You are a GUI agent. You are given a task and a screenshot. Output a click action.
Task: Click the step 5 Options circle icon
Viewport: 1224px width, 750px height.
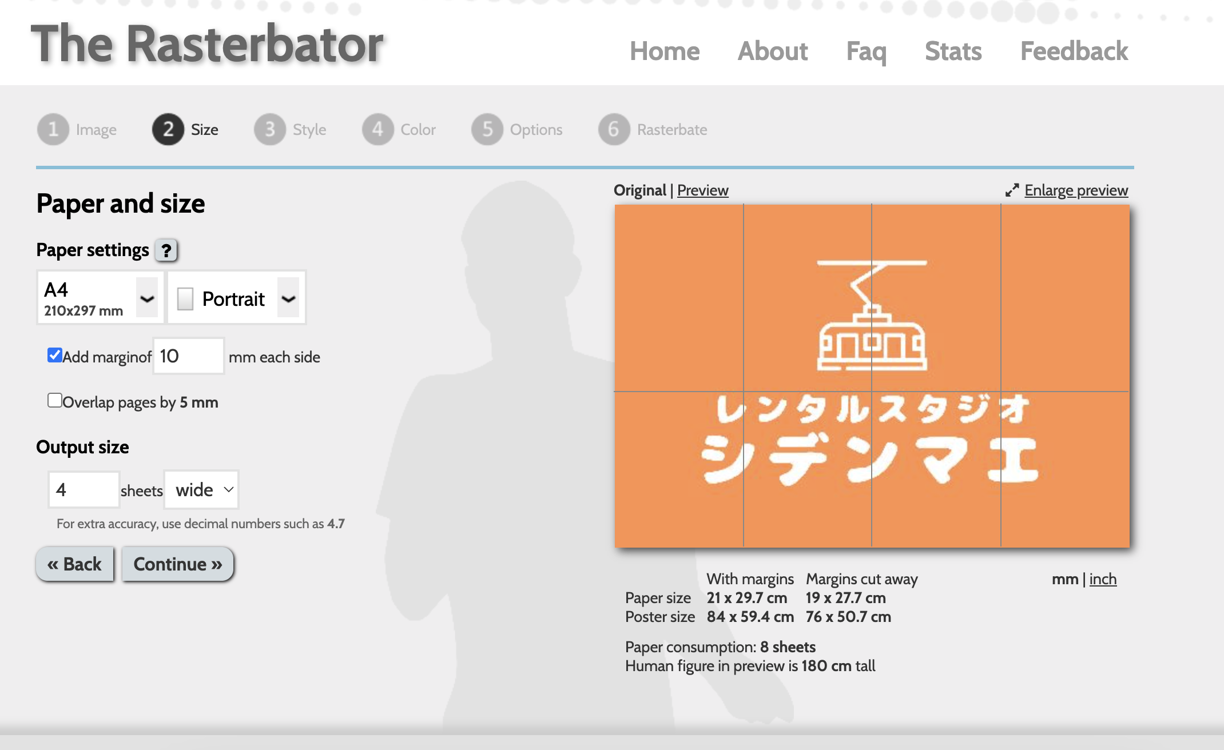tap(487, 129)
